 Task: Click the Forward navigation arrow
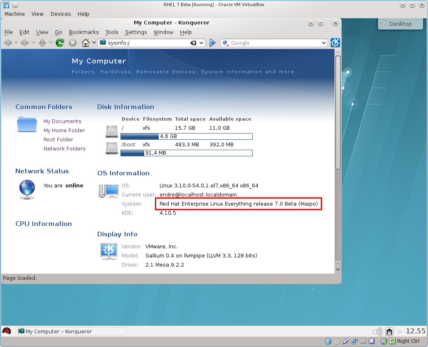coord(25,43)
